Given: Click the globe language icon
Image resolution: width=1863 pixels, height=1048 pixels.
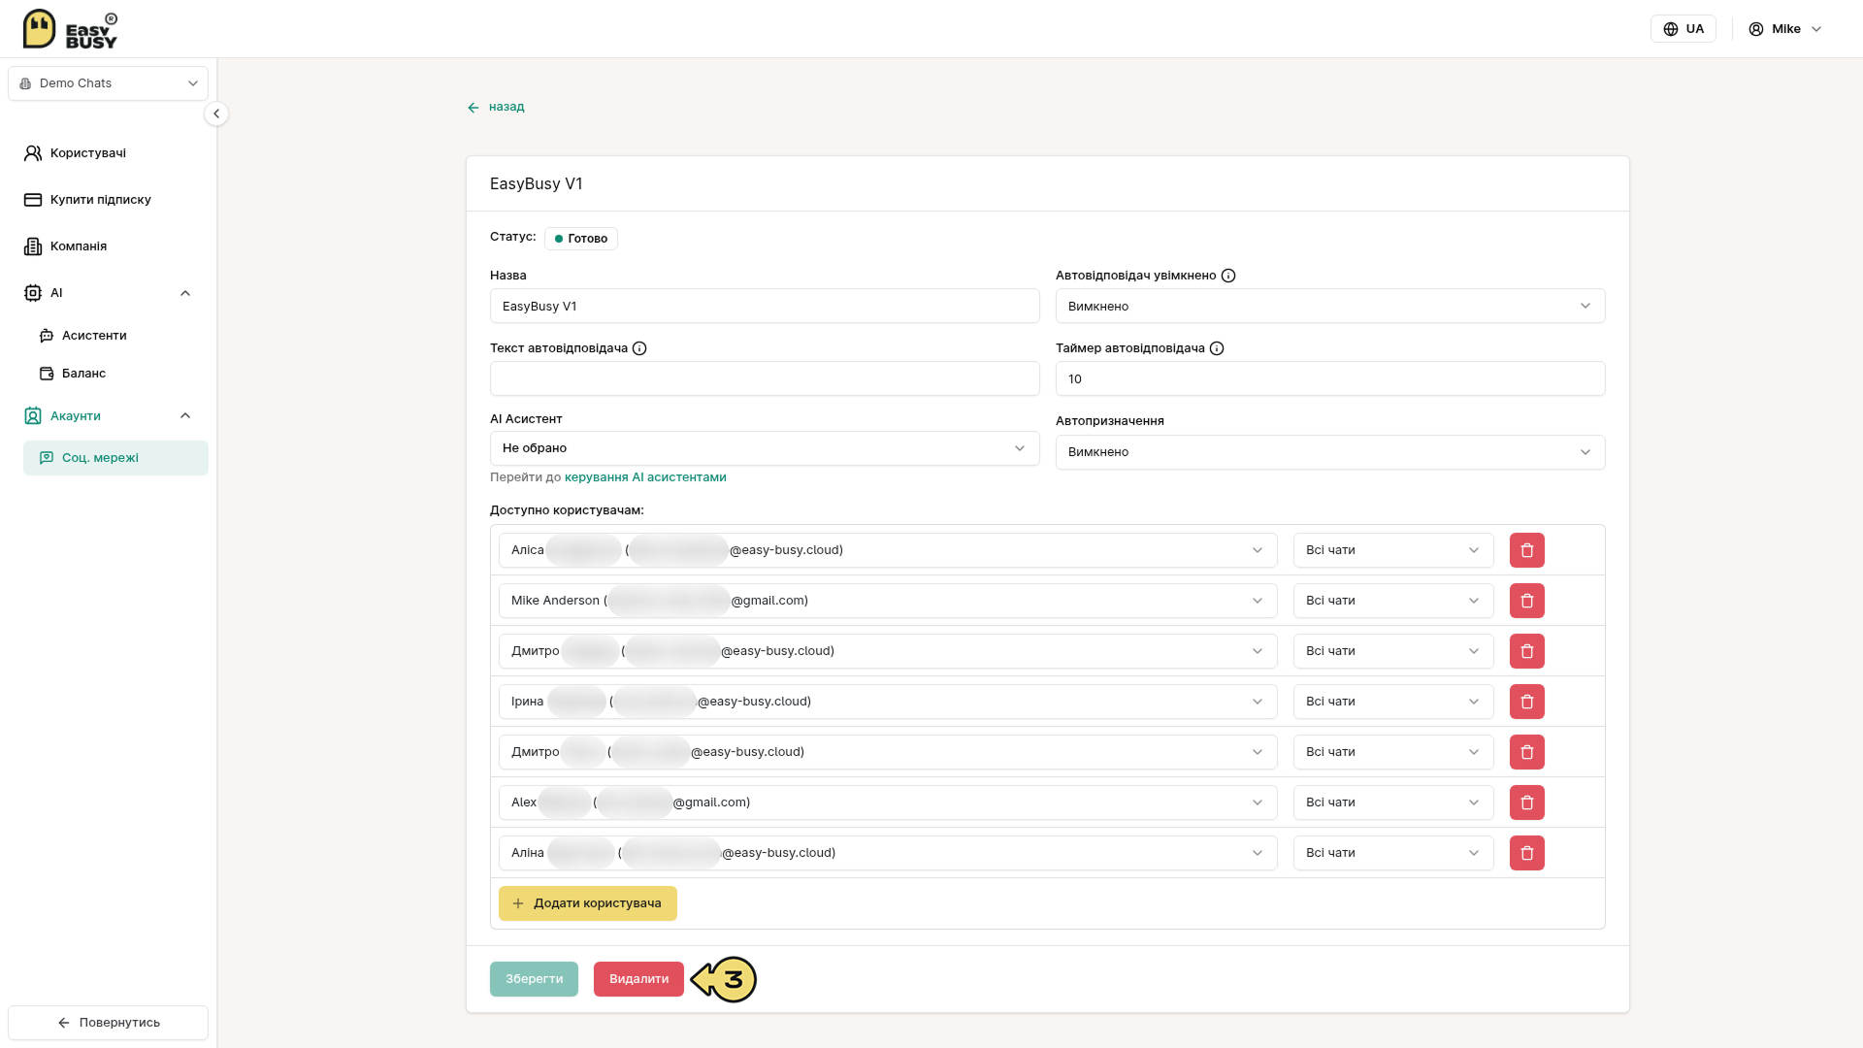Looking at the screenshot, I should [1671, 29].
